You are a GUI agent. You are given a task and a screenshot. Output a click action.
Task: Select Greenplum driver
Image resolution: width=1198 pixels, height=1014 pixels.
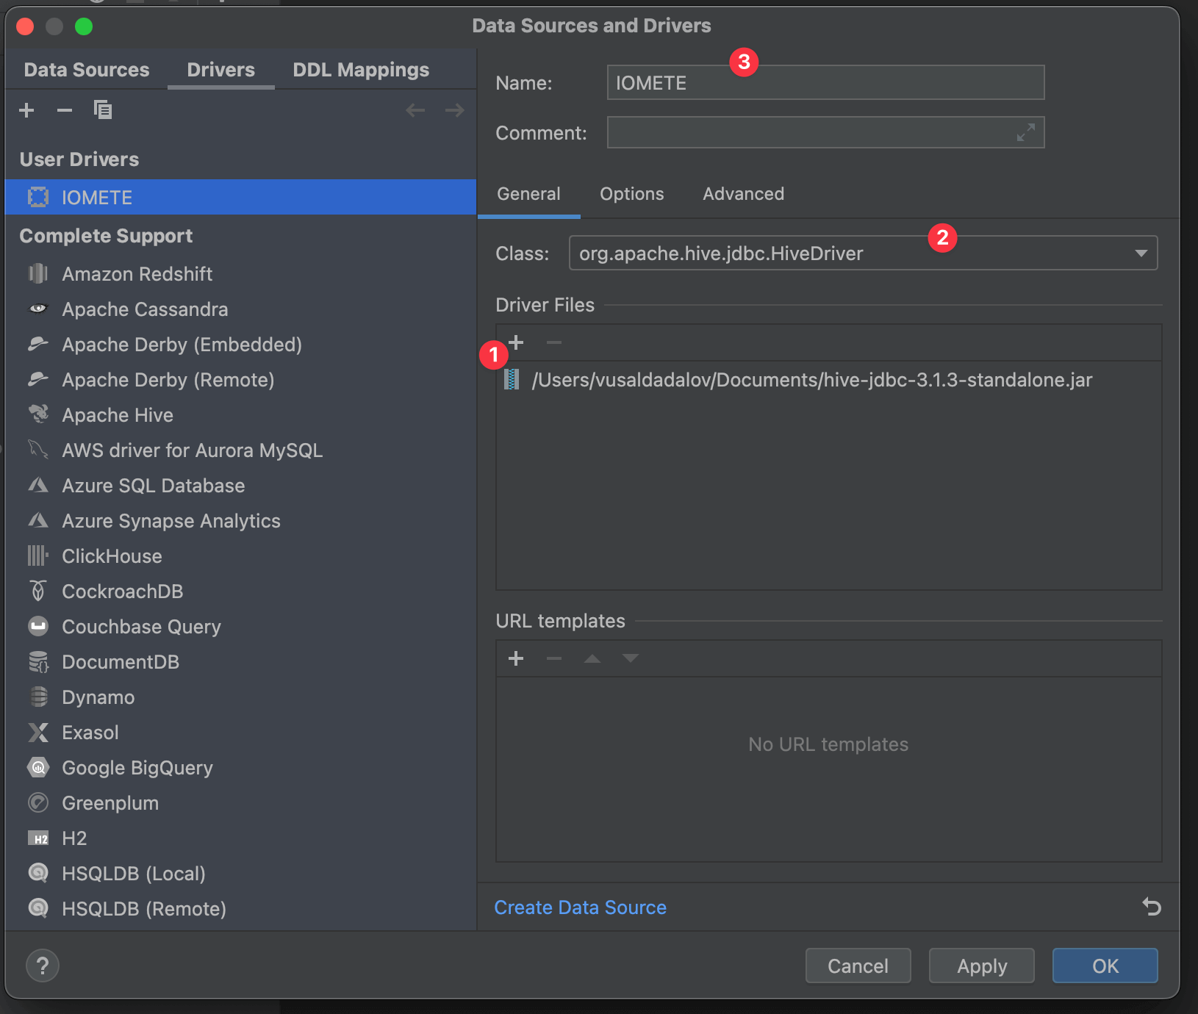point(240,803)
